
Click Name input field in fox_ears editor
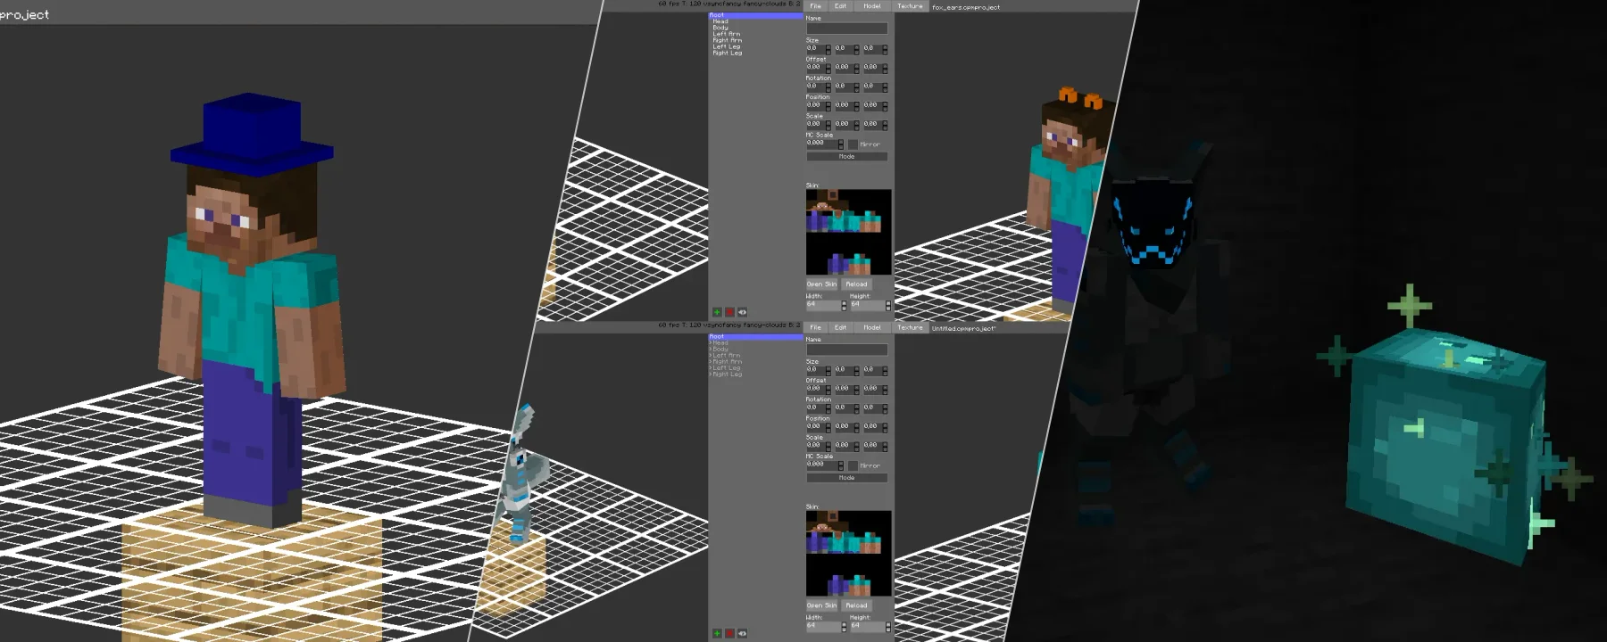click(846, 29)
